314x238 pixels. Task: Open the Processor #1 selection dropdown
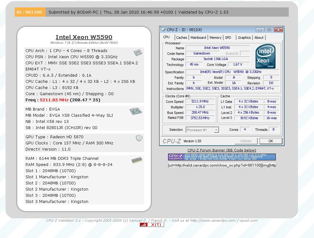point(202,130)
